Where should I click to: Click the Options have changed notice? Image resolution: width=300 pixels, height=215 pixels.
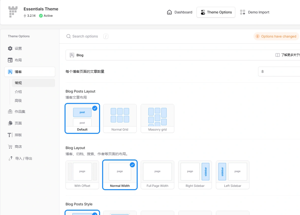(x=276, y=36)
